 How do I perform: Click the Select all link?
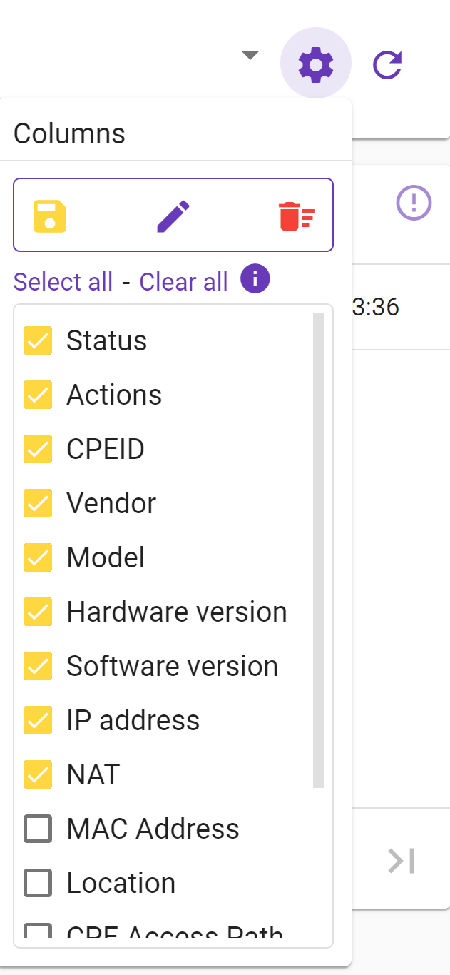click(x=63, y=281)
